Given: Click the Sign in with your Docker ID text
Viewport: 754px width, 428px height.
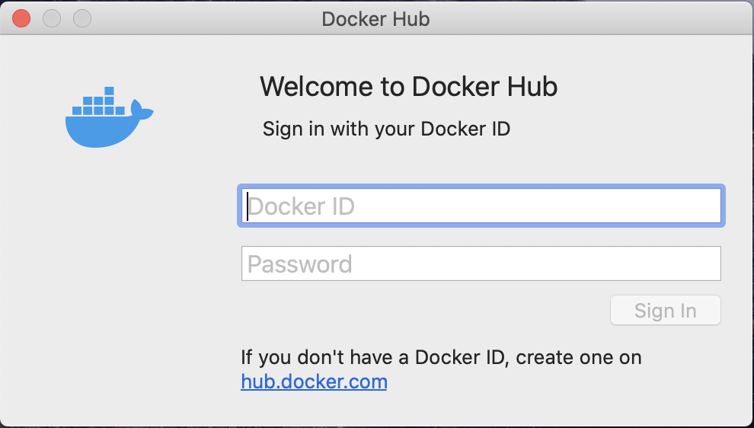Looking at the screenshot, I should (x=386, y=129).
